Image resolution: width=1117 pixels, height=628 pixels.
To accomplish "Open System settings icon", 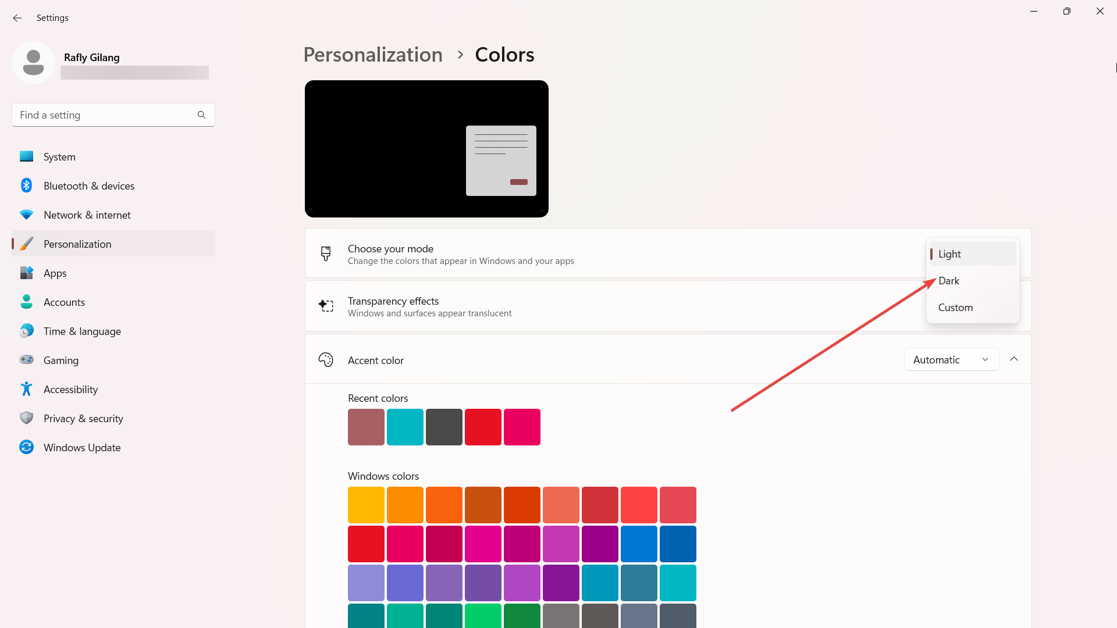I will tap(26, 156).
